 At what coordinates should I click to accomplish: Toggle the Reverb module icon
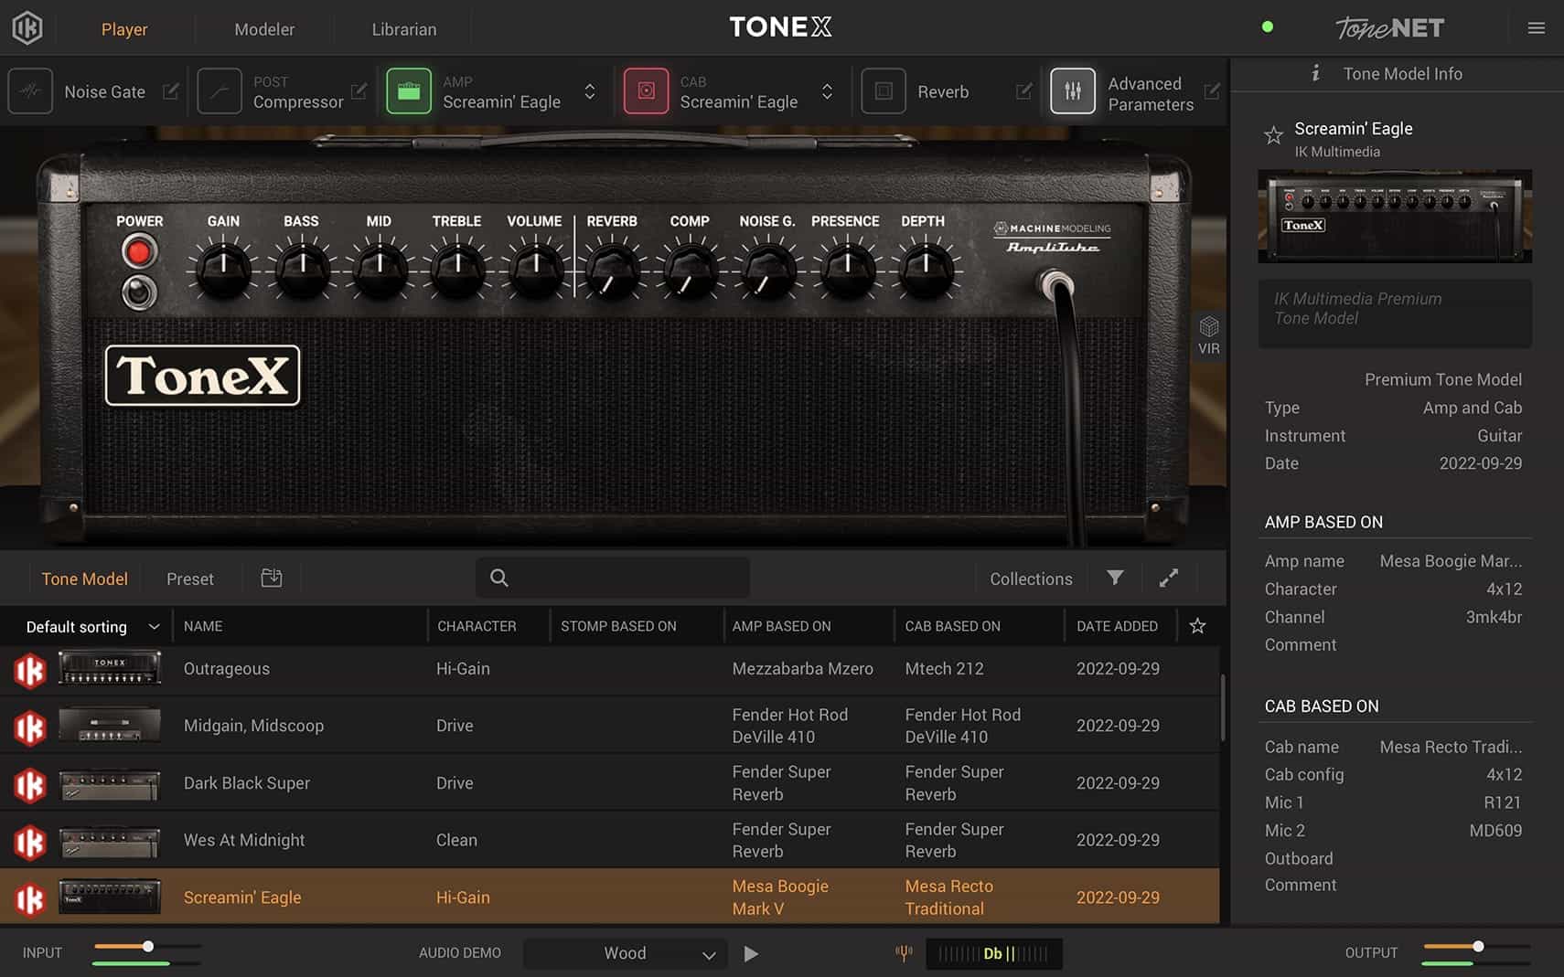click(x=884, y=91)
